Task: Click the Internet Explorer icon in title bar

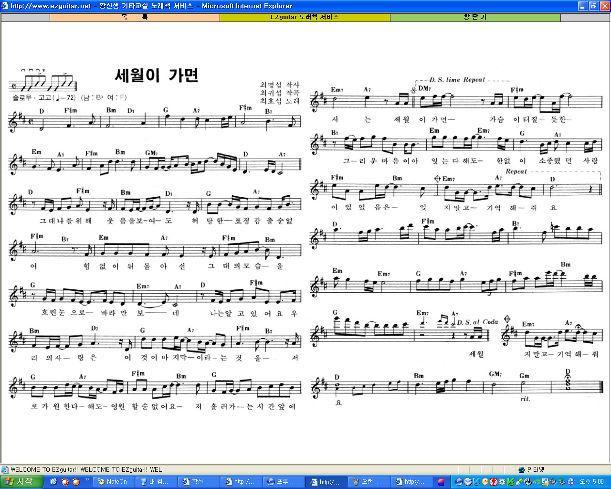Action: tap(5, 6)
